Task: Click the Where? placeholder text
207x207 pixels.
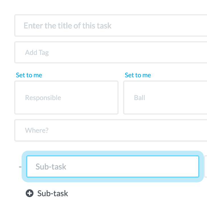Action: point(37,130)
